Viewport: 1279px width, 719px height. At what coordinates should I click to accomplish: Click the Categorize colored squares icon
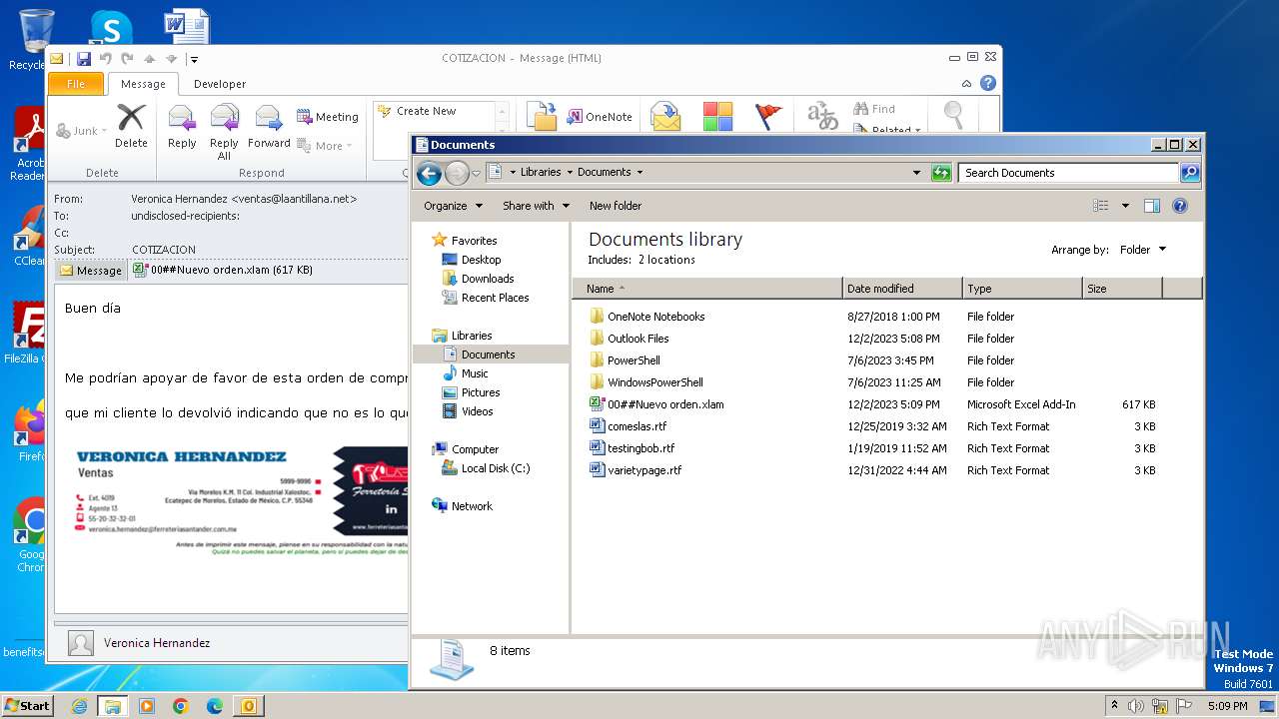717,117
